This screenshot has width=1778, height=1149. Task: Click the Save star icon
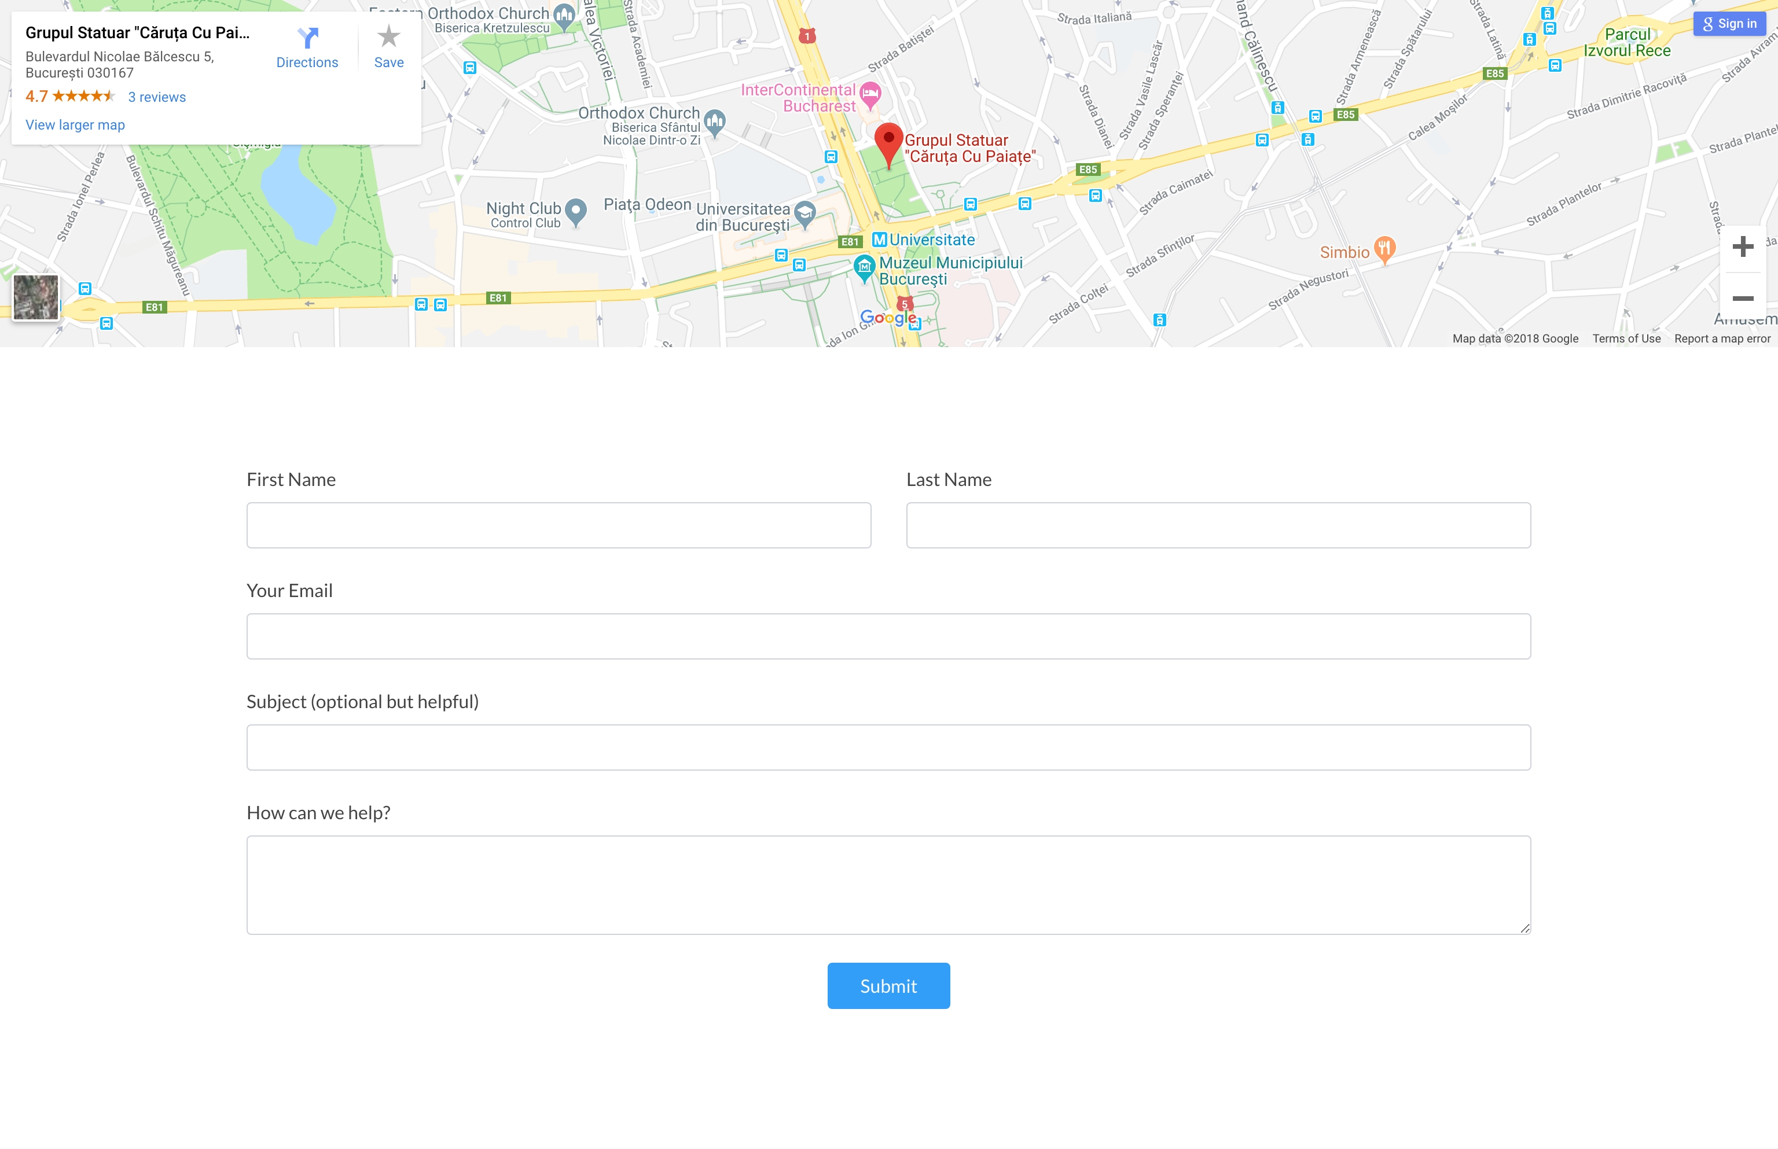(388, 36)
